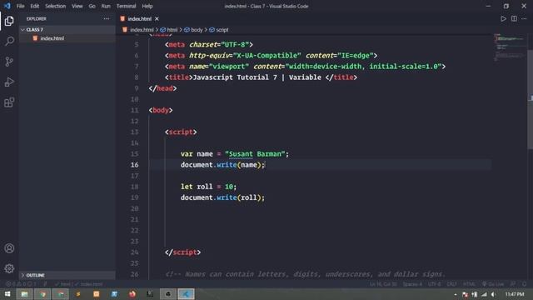
Task: Click the Run Code play icon
Action: click(503, 18)
